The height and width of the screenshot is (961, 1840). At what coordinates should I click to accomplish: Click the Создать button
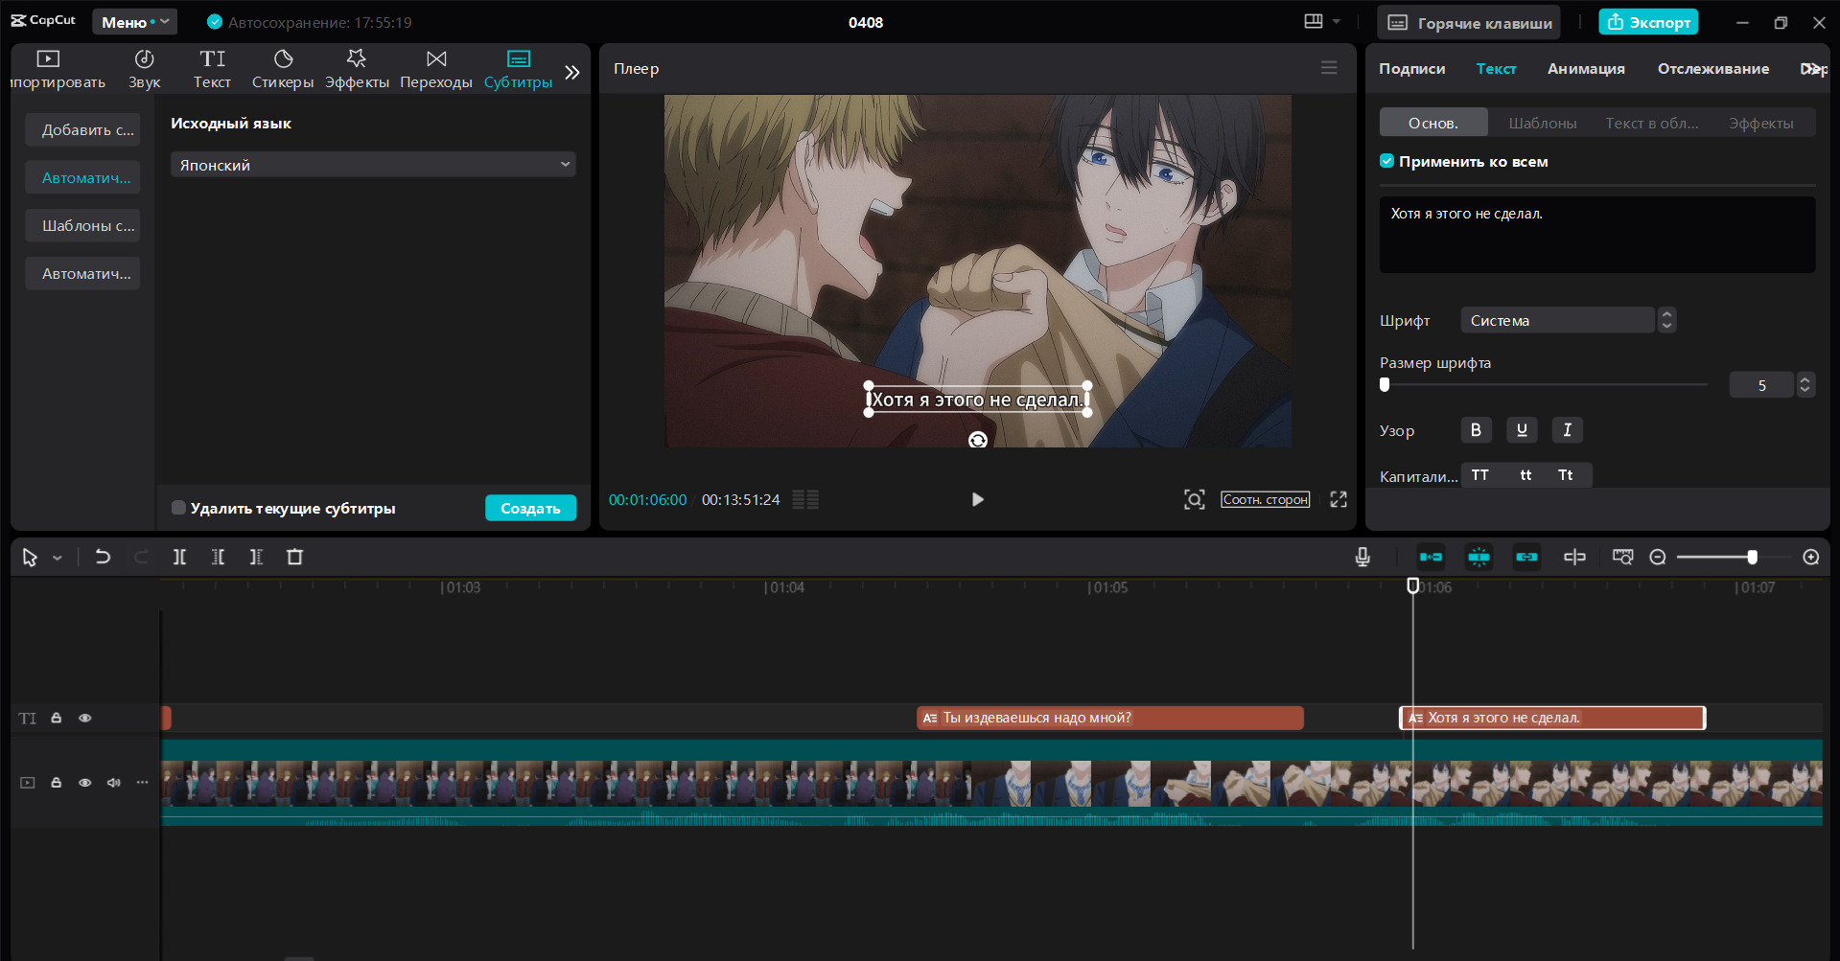pos(530,508)
